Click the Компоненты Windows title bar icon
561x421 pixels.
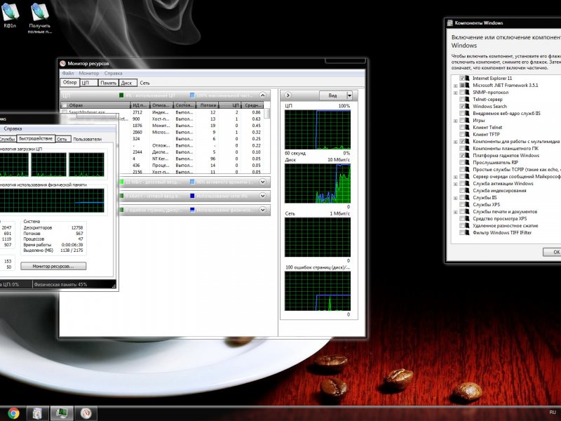pos(450,23)
